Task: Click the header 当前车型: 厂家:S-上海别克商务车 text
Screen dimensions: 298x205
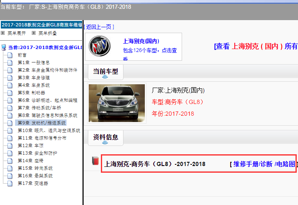Action: coord(66,7)
